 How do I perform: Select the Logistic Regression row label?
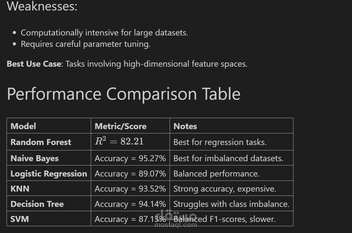[x=49, y=174]
